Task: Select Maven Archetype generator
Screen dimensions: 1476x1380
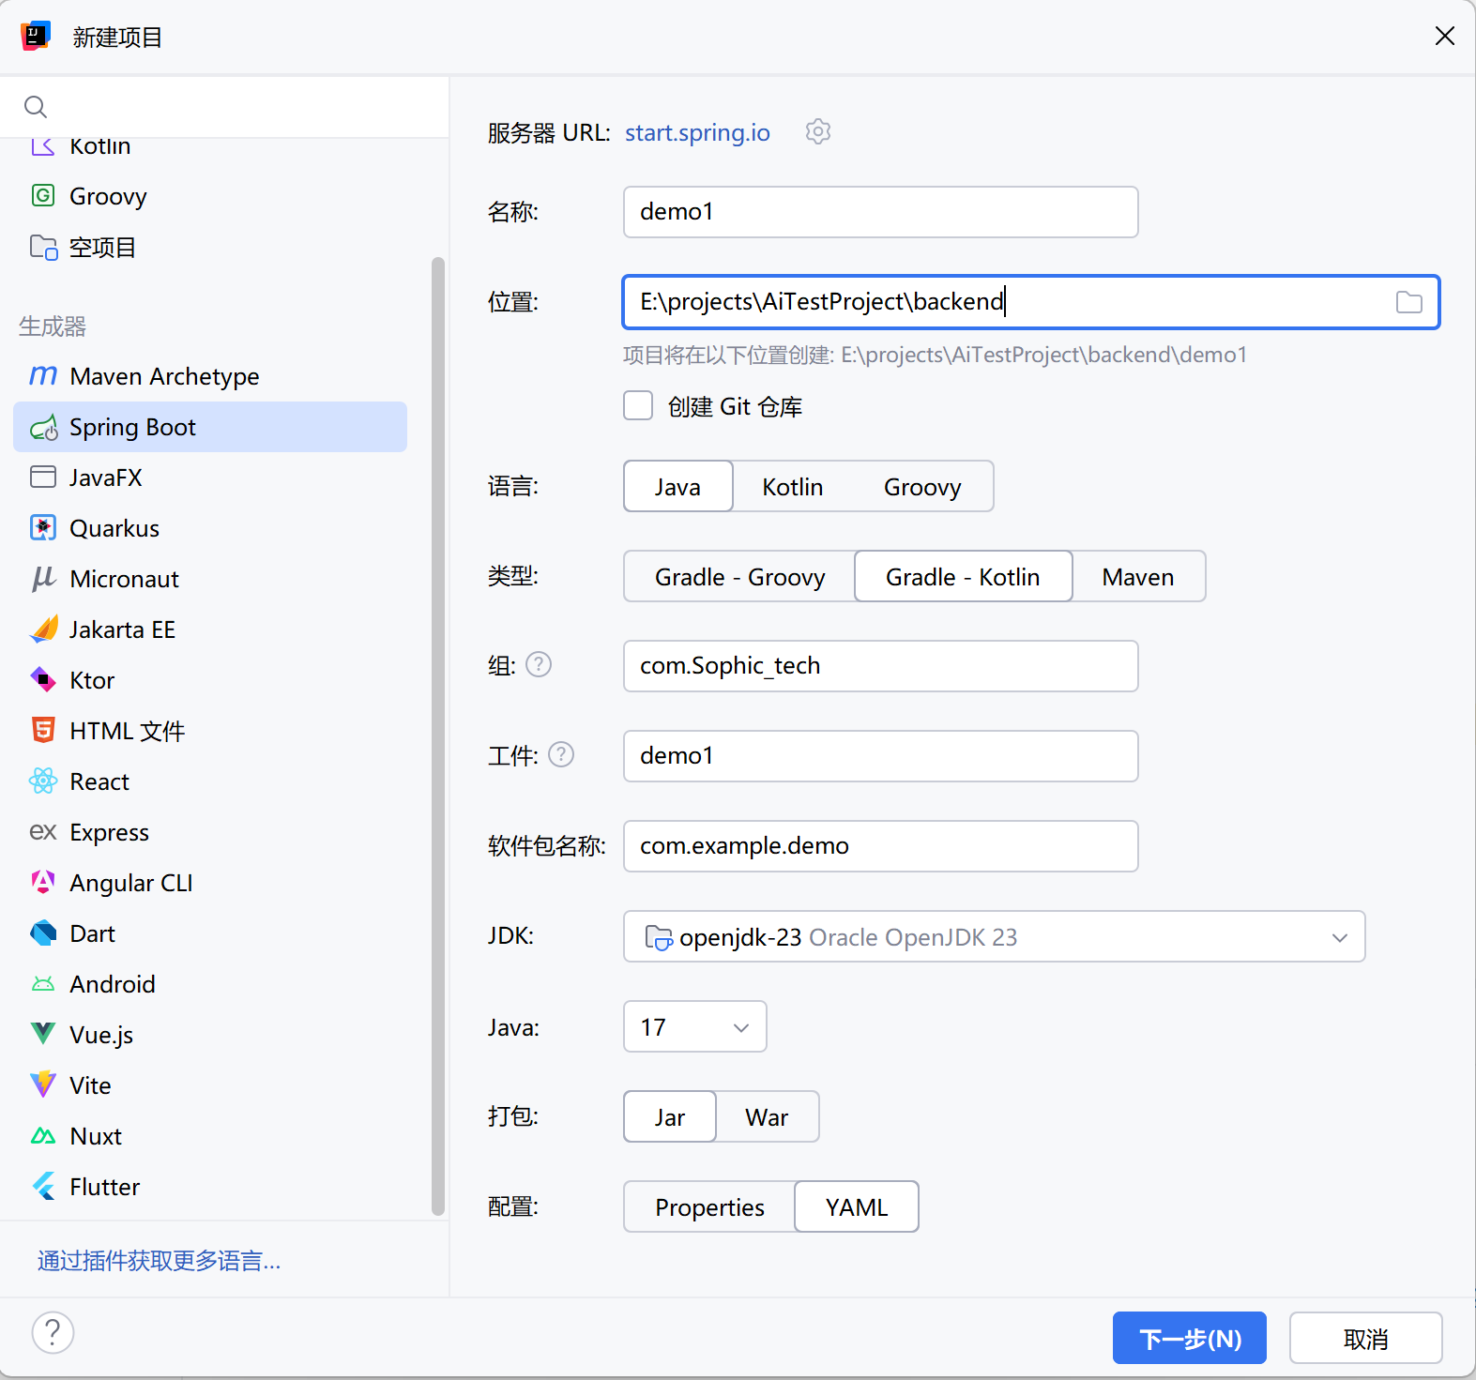Action: point(210,376)
